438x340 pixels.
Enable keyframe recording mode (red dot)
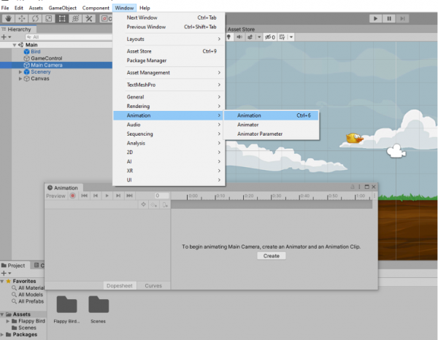[73, 196]
